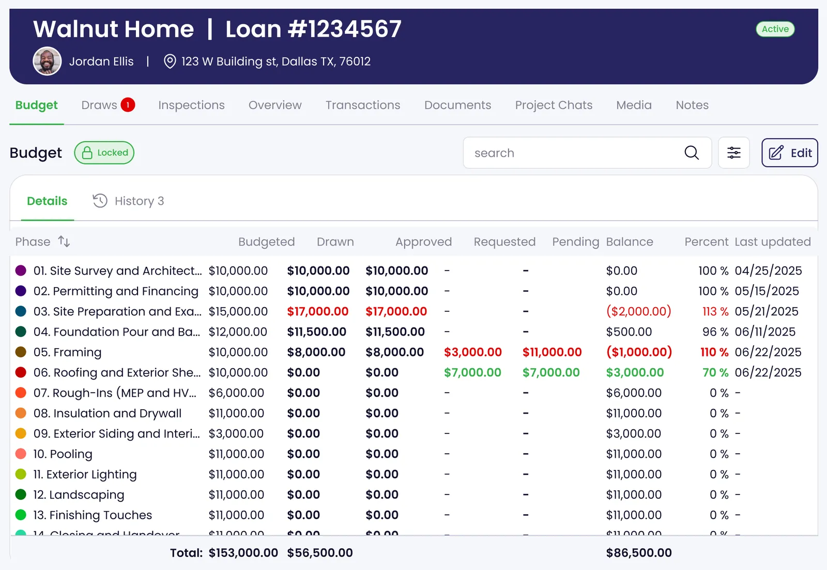Click the history clock icon
Image resolution: width=827 pixels, height=570 pixels.
pos(100,201)
